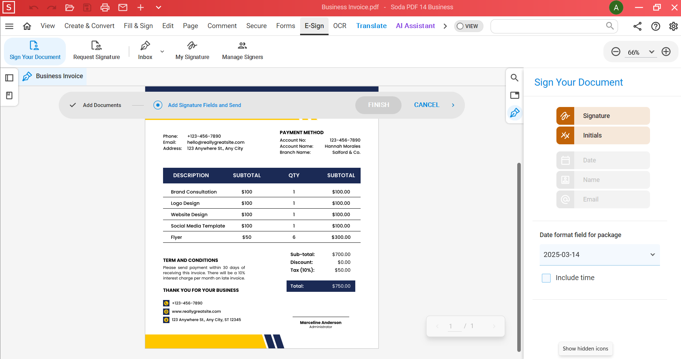Click the zoom out minus control
Image resolution: width=681 pixels, height=359 pixels.
point(615,52)
